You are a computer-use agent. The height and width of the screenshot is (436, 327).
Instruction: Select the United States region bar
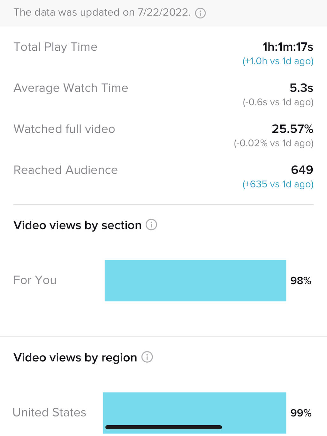(194, 413)
